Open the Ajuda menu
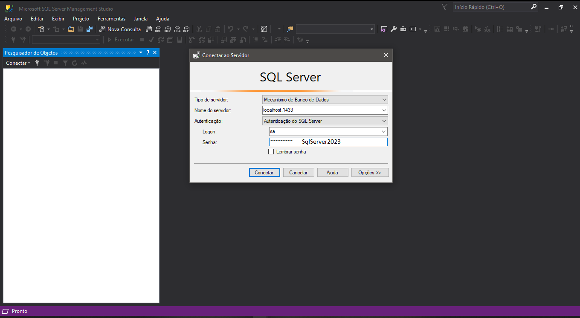Viewport: 580px width, 318px height. click(x=162, y=19)
